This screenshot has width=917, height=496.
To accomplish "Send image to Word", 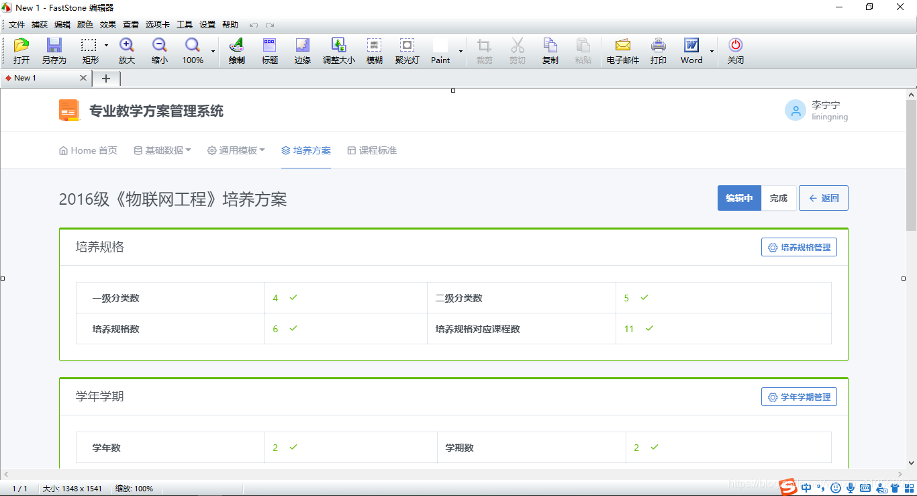I will coord(691,51).
